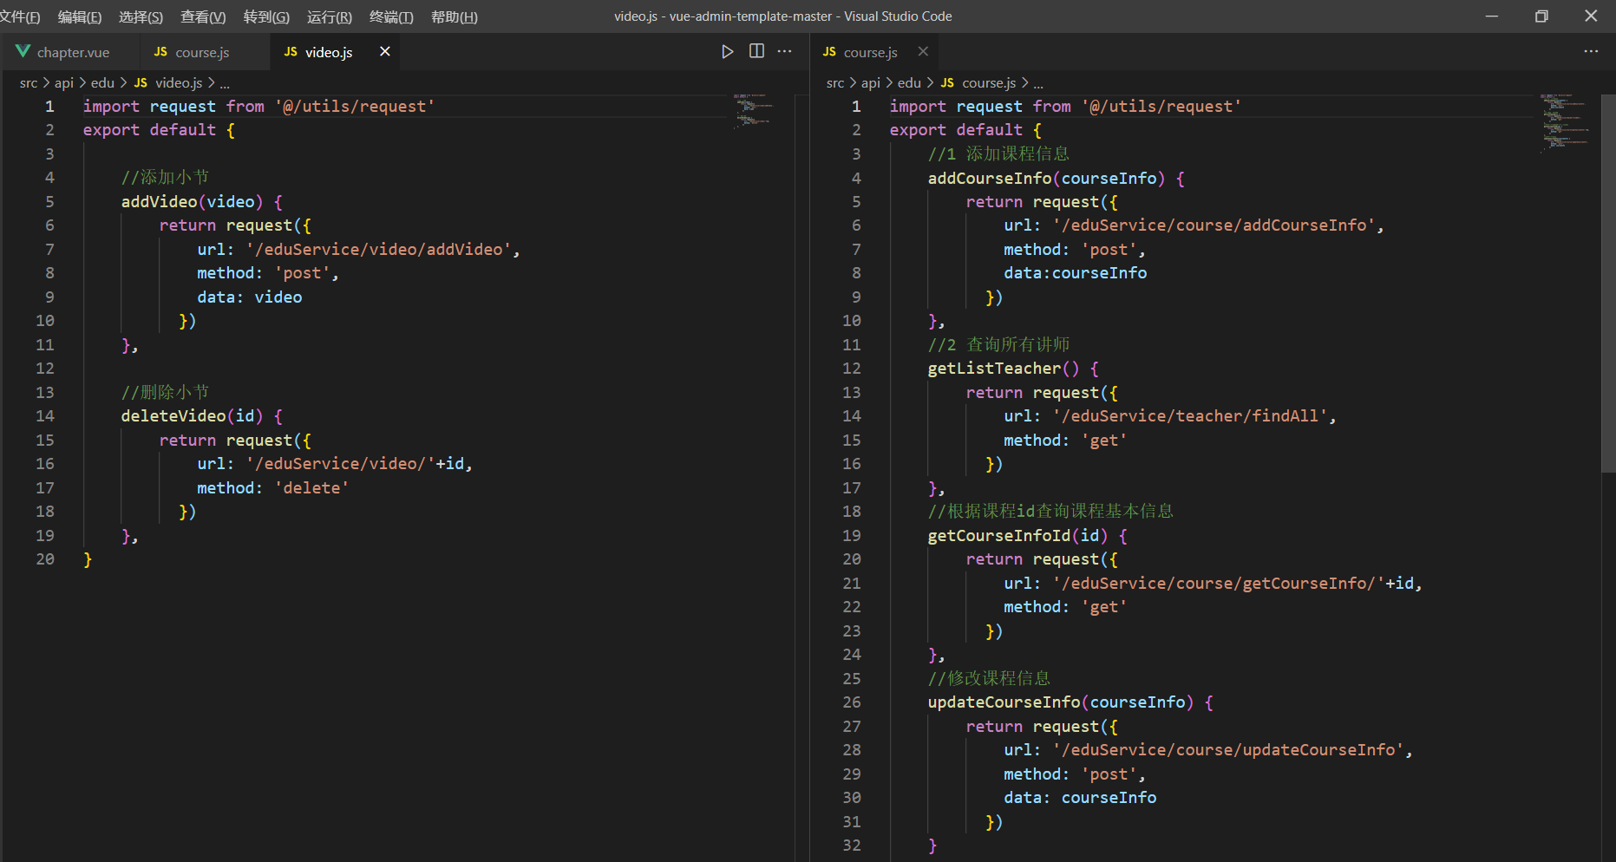Click the Vue icon on the chapter.vue tab
This screenshot has height=862, width=1616.
coord(23,52)
